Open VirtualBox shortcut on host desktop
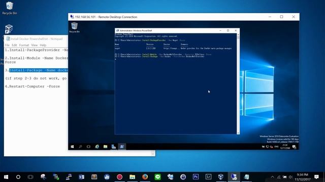This screenshot has width=325, height=182. 9,29
